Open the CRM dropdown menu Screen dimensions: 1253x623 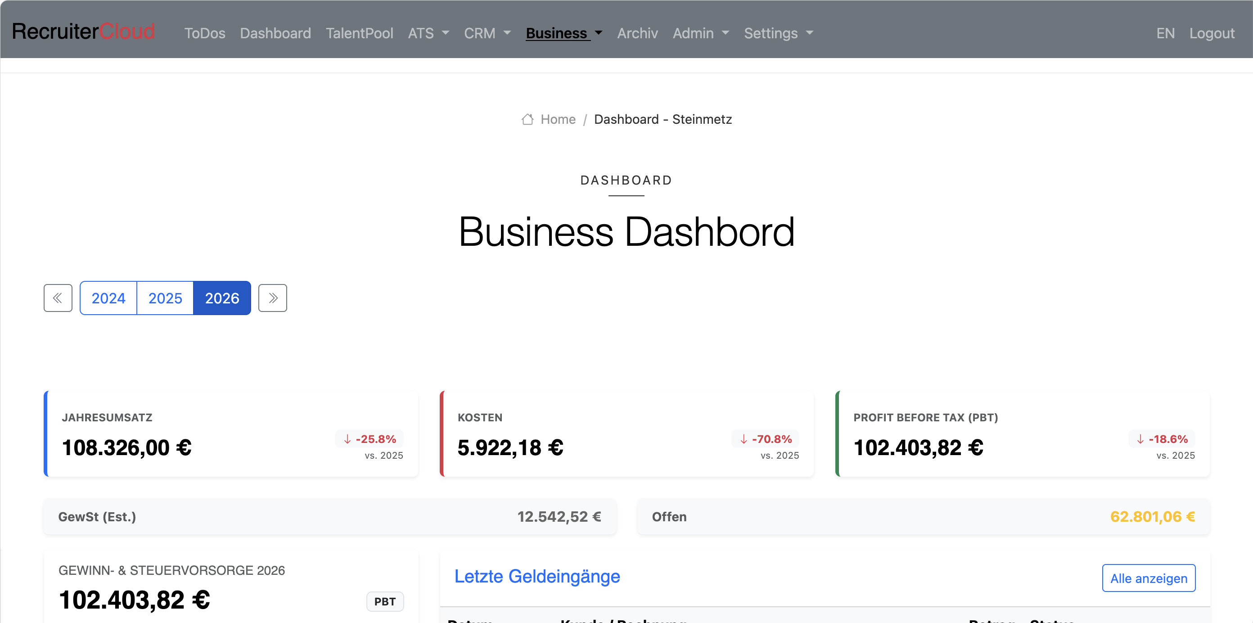[x=487, y=33]
